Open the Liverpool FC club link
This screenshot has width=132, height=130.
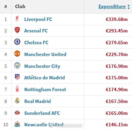point(38,19)
